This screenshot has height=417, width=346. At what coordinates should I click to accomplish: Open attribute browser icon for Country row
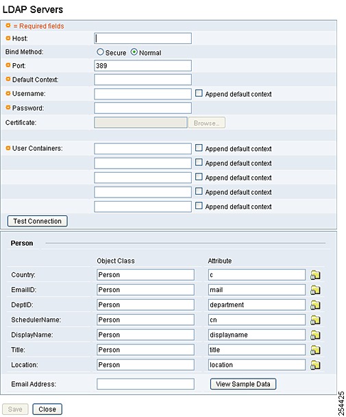tap(315, 275)
